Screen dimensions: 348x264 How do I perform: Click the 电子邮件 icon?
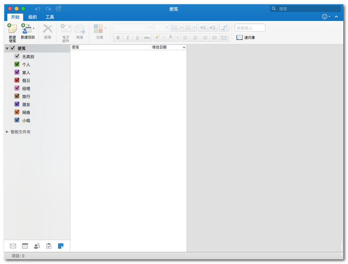click(x=66, y=29)
